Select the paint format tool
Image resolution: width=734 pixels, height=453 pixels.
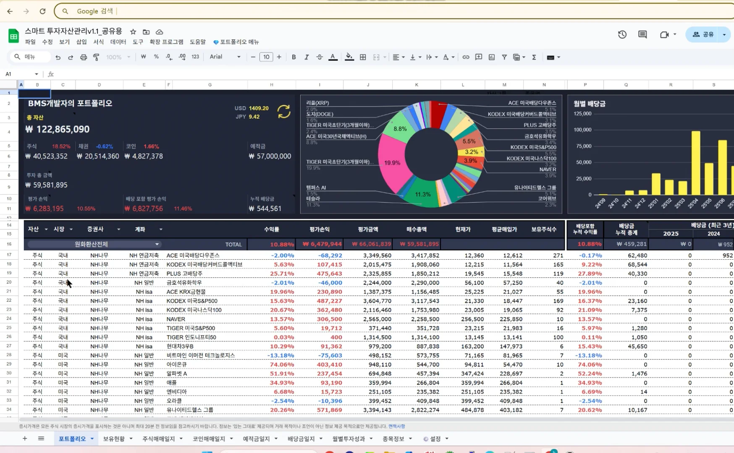coord(96,57)
